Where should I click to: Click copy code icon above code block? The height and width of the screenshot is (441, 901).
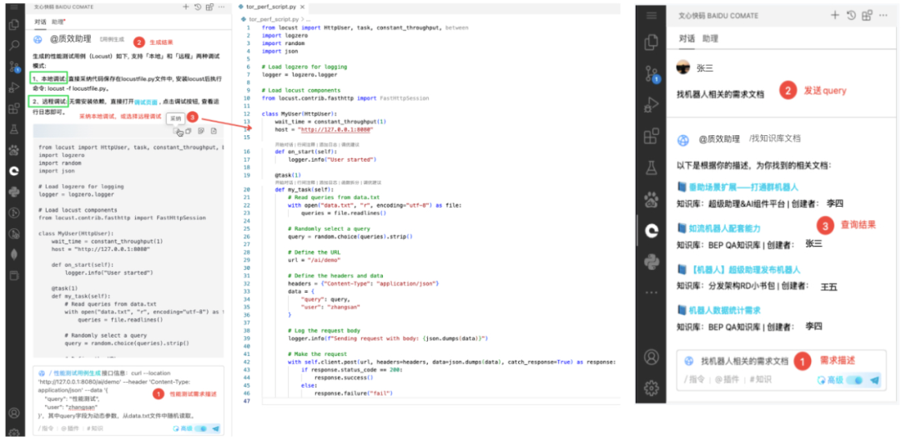point(189,131)
